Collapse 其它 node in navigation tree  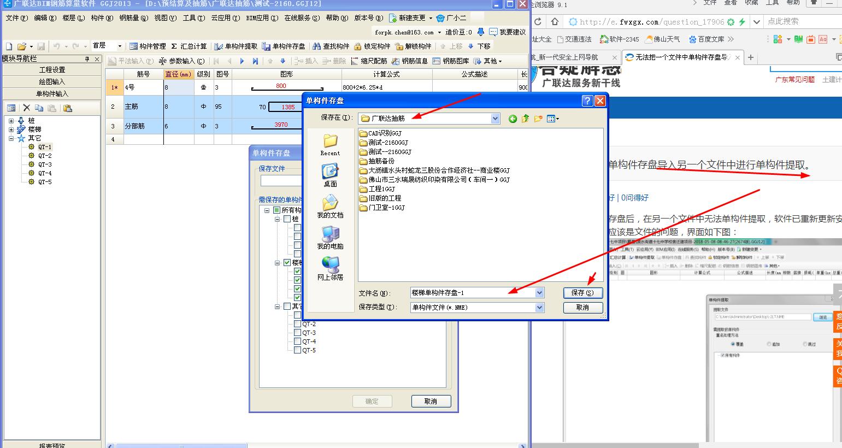pos(11,138)
